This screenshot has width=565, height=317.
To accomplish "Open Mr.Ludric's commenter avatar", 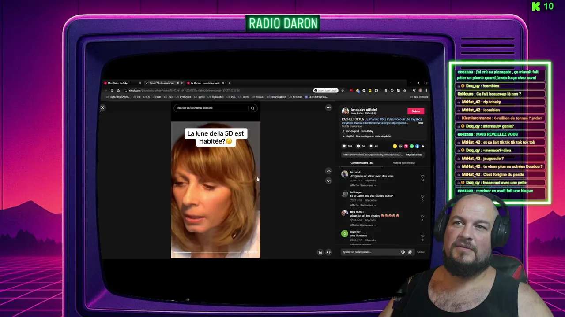I will point(345,174).
